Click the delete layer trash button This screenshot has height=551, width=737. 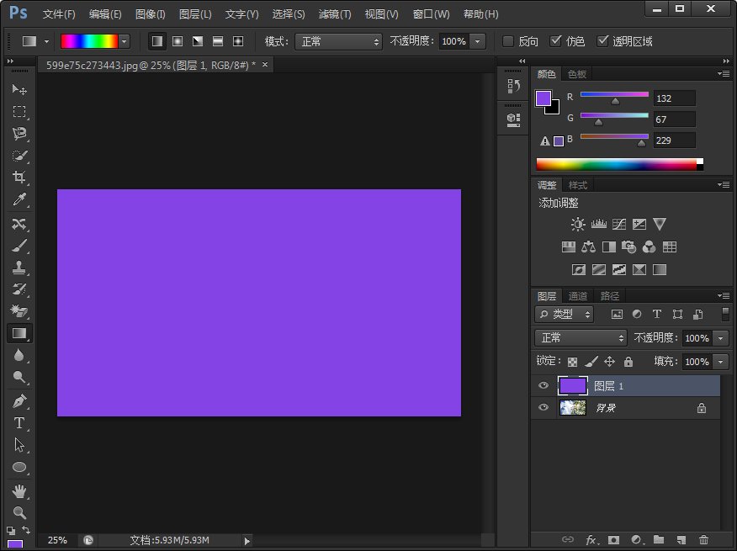(704, 541)
